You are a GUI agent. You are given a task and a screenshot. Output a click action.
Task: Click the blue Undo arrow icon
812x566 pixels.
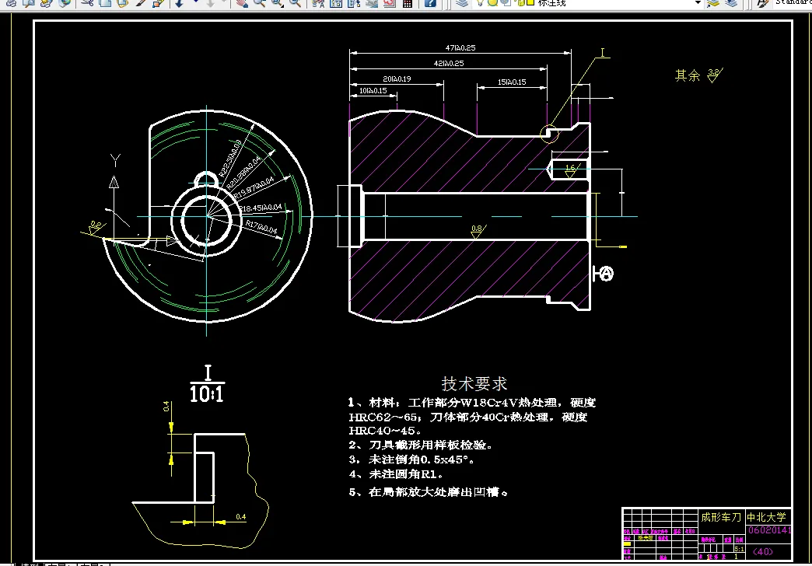(x=179, y=2)
